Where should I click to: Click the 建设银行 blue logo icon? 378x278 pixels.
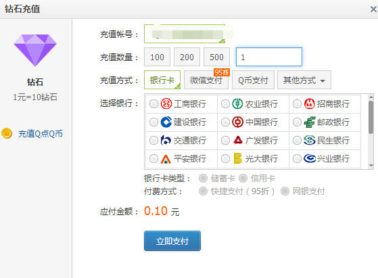(x=166, y=122)
